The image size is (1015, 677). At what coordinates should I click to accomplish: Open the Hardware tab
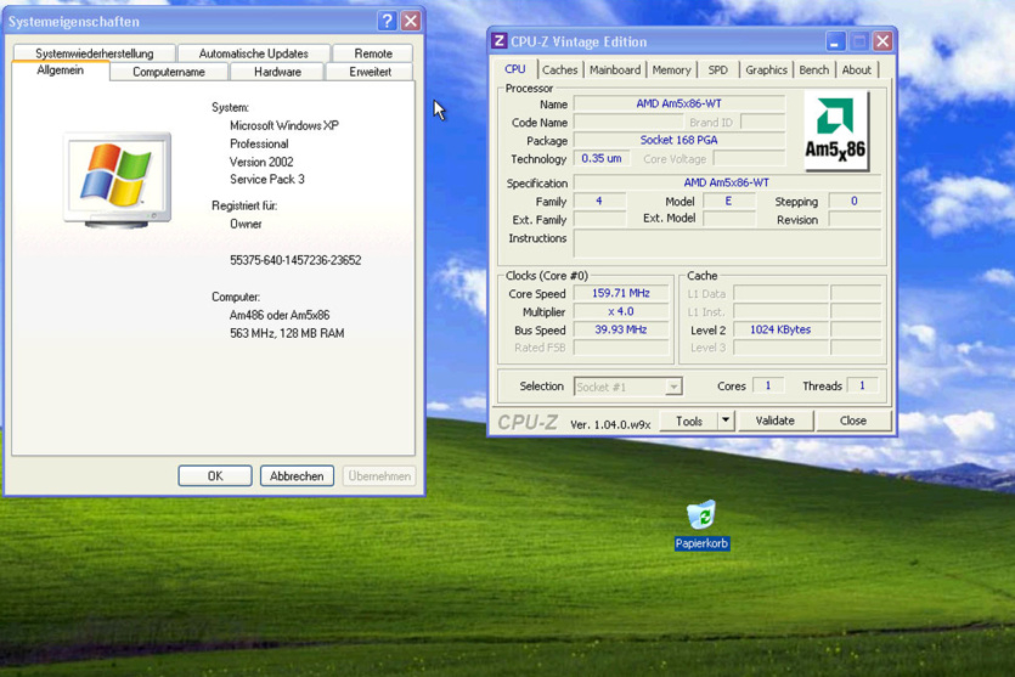click(x=278, y=72)
